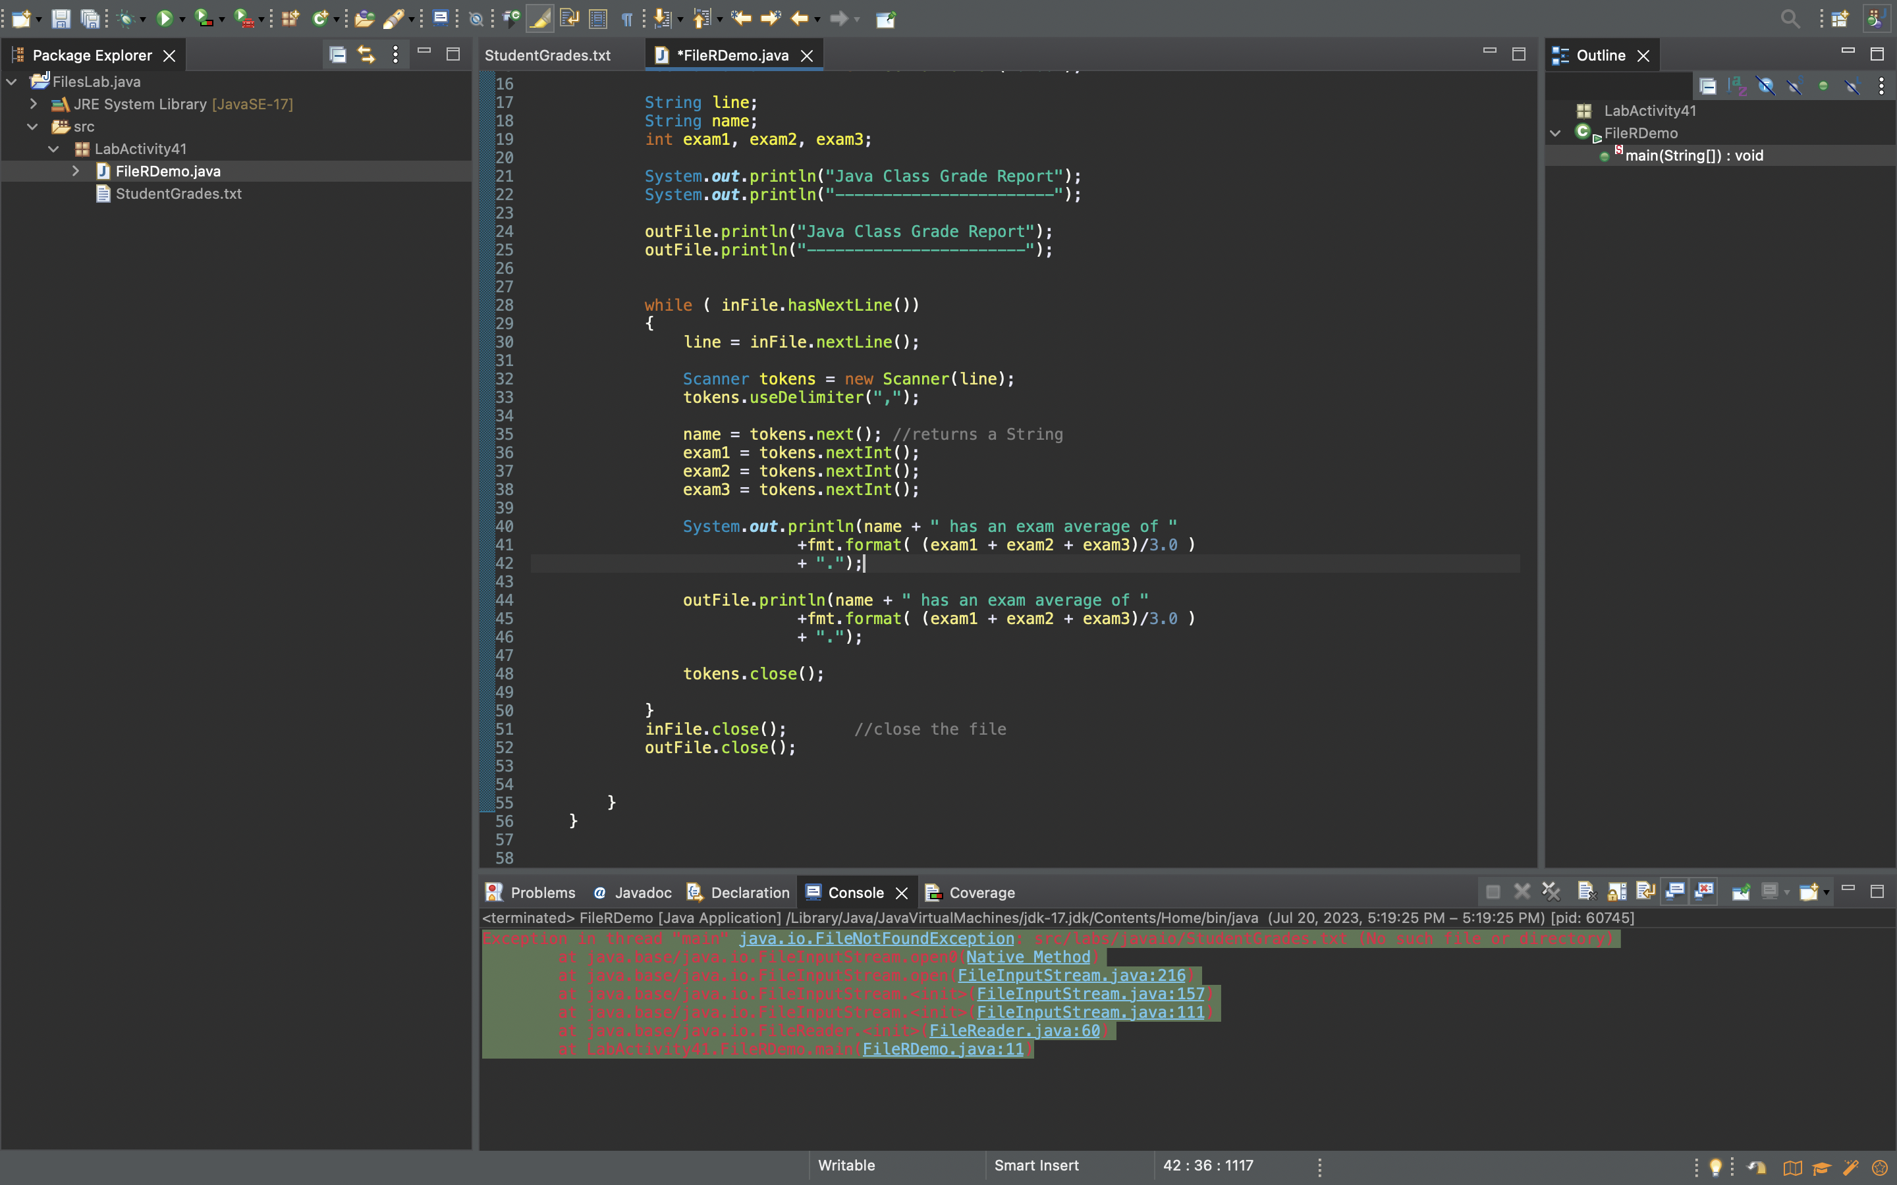Click the New Java Class icon
The image size is (1897, 1185).
pos(320,18)
